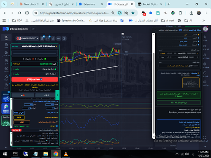
Task: Click the pending trades clock icon on right sidebar
Action: pyautogui.click(x=205, y=73)
